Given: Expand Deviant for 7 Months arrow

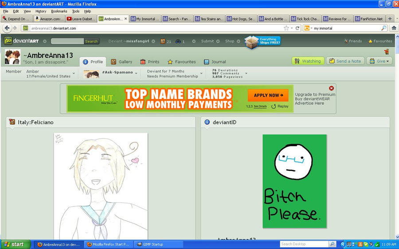Looking at the screenshot, I should coord(201,73).
